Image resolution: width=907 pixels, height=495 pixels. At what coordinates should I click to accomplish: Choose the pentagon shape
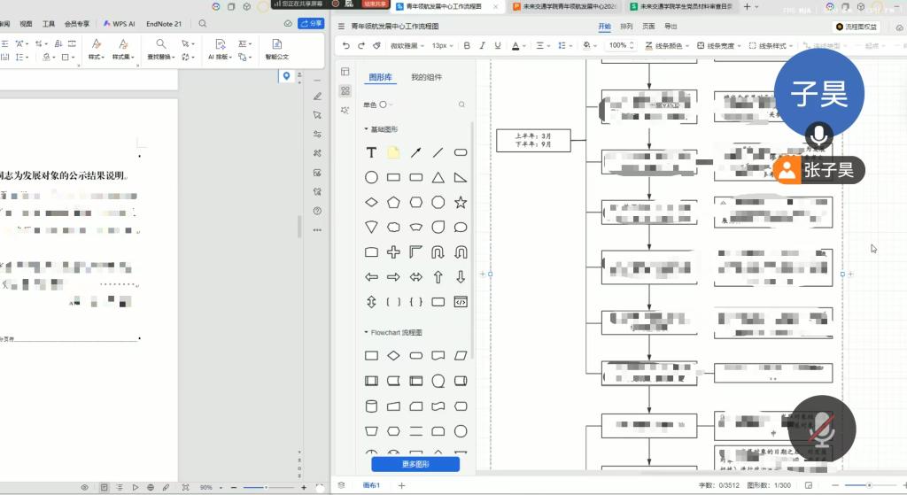click(394, 202)
